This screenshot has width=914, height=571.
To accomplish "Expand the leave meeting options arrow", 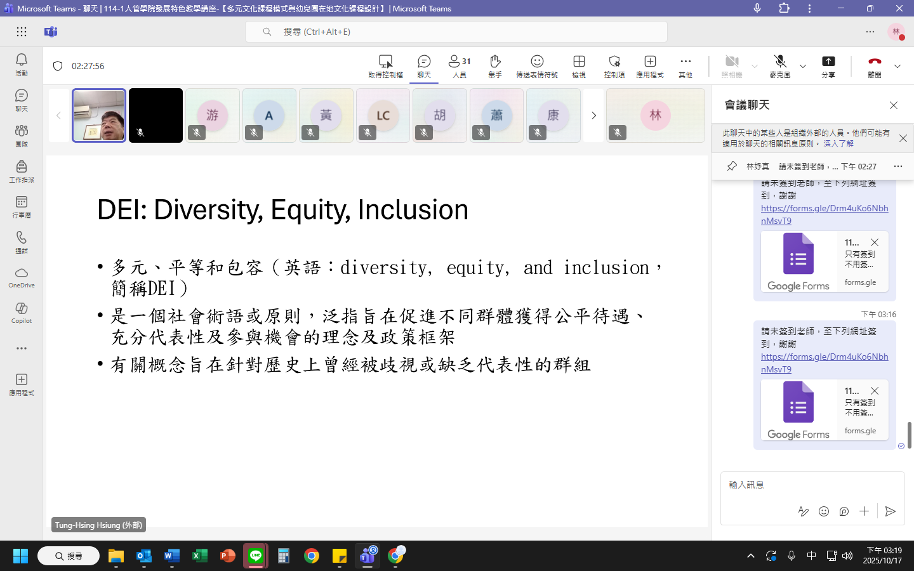I will pos(897,66).
